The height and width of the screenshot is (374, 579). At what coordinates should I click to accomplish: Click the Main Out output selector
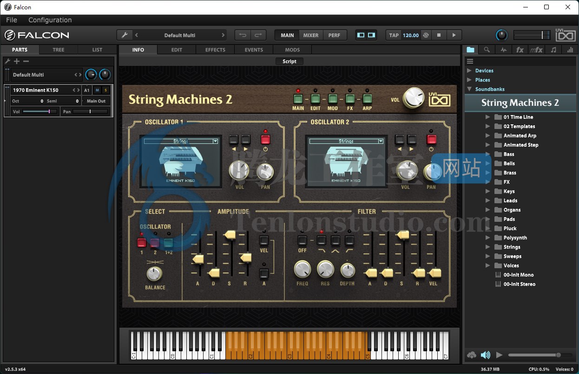click(96, 101)
